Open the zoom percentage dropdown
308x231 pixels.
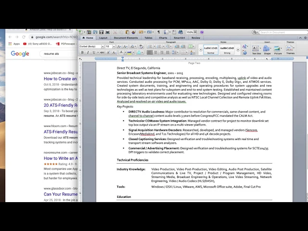pyautogui.click(x=195, y=32)
